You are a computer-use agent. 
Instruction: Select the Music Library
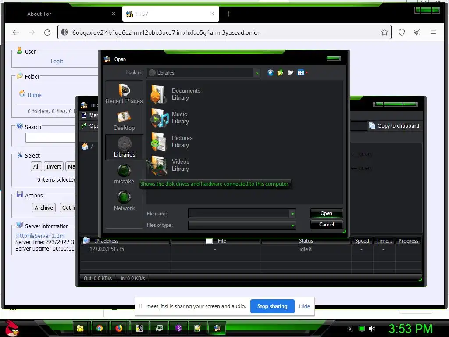pyautogui.click(x=170, y=118)
